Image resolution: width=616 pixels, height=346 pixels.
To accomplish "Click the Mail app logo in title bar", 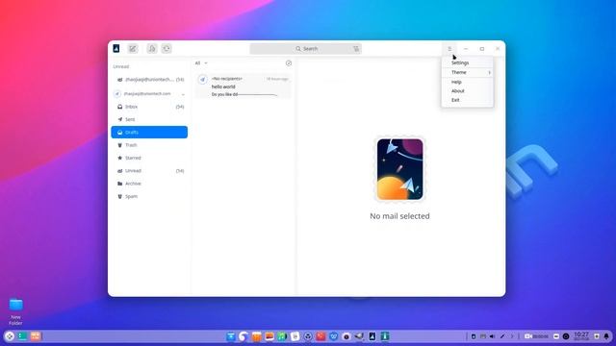I will [x=116, y=48].
